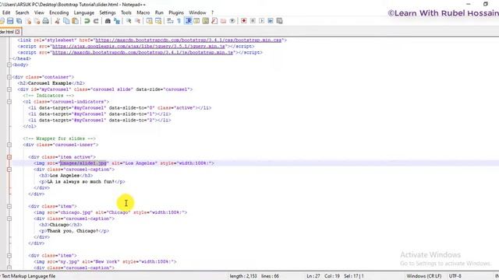This screenshot has width=499, height=280.
Task: Open the Encoding menu
Action: pos(59,12)
